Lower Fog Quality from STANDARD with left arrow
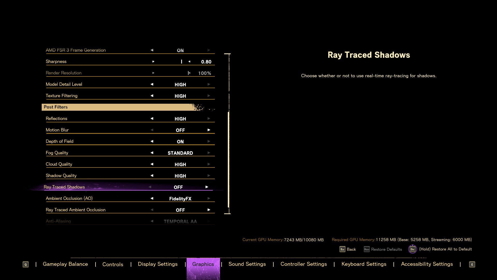 pyautogui.click(x=152, y=153)
